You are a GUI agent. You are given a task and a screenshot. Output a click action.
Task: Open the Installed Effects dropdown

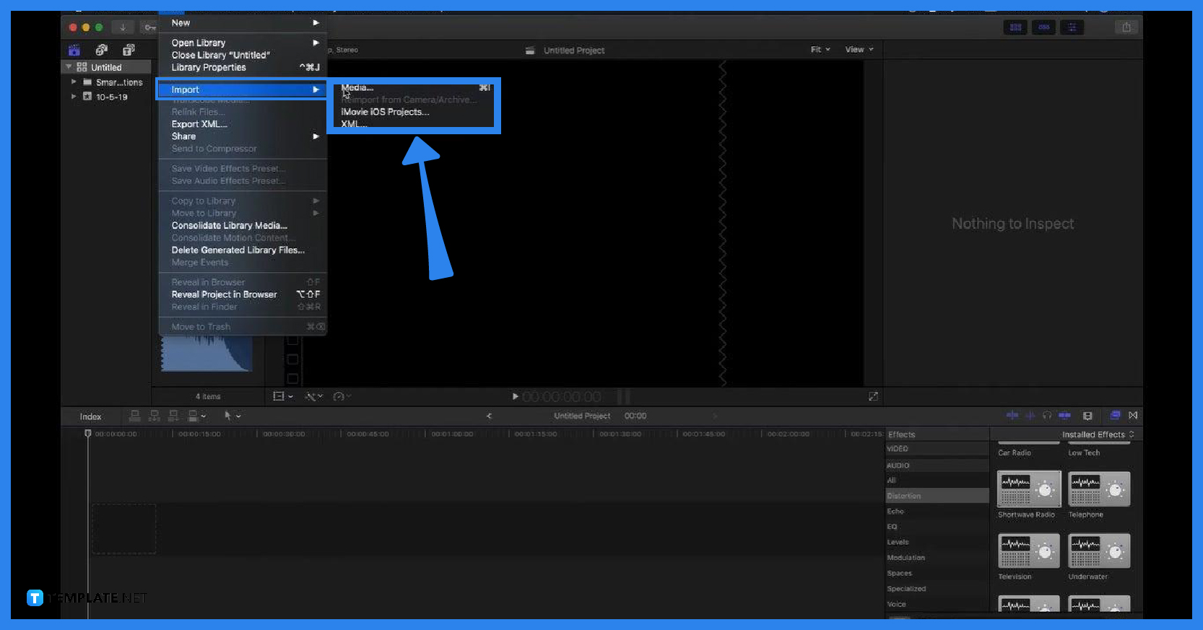click(1098, 434)
